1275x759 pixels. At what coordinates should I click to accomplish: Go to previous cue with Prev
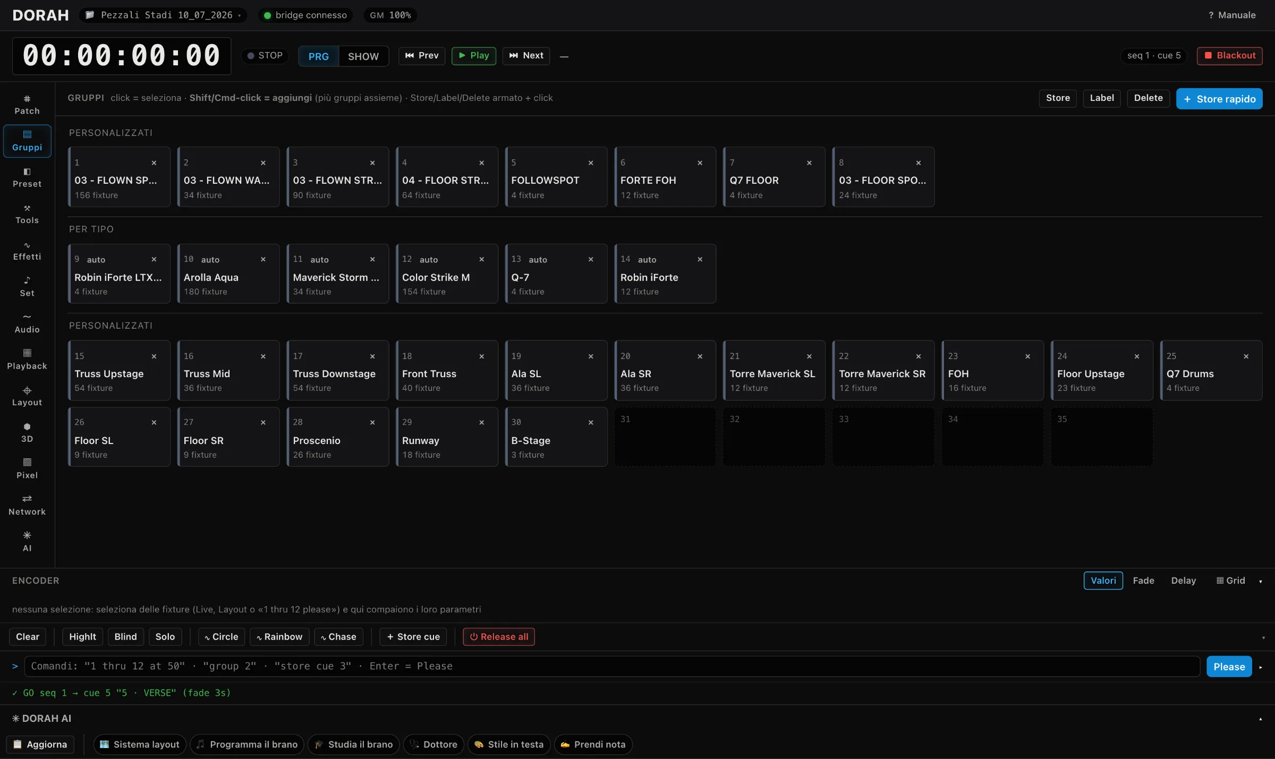[422, 56]
